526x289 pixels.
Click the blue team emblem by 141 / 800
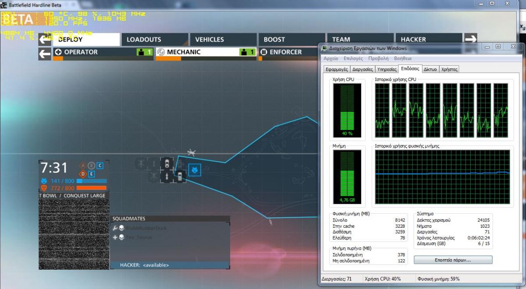pos(43,181)
